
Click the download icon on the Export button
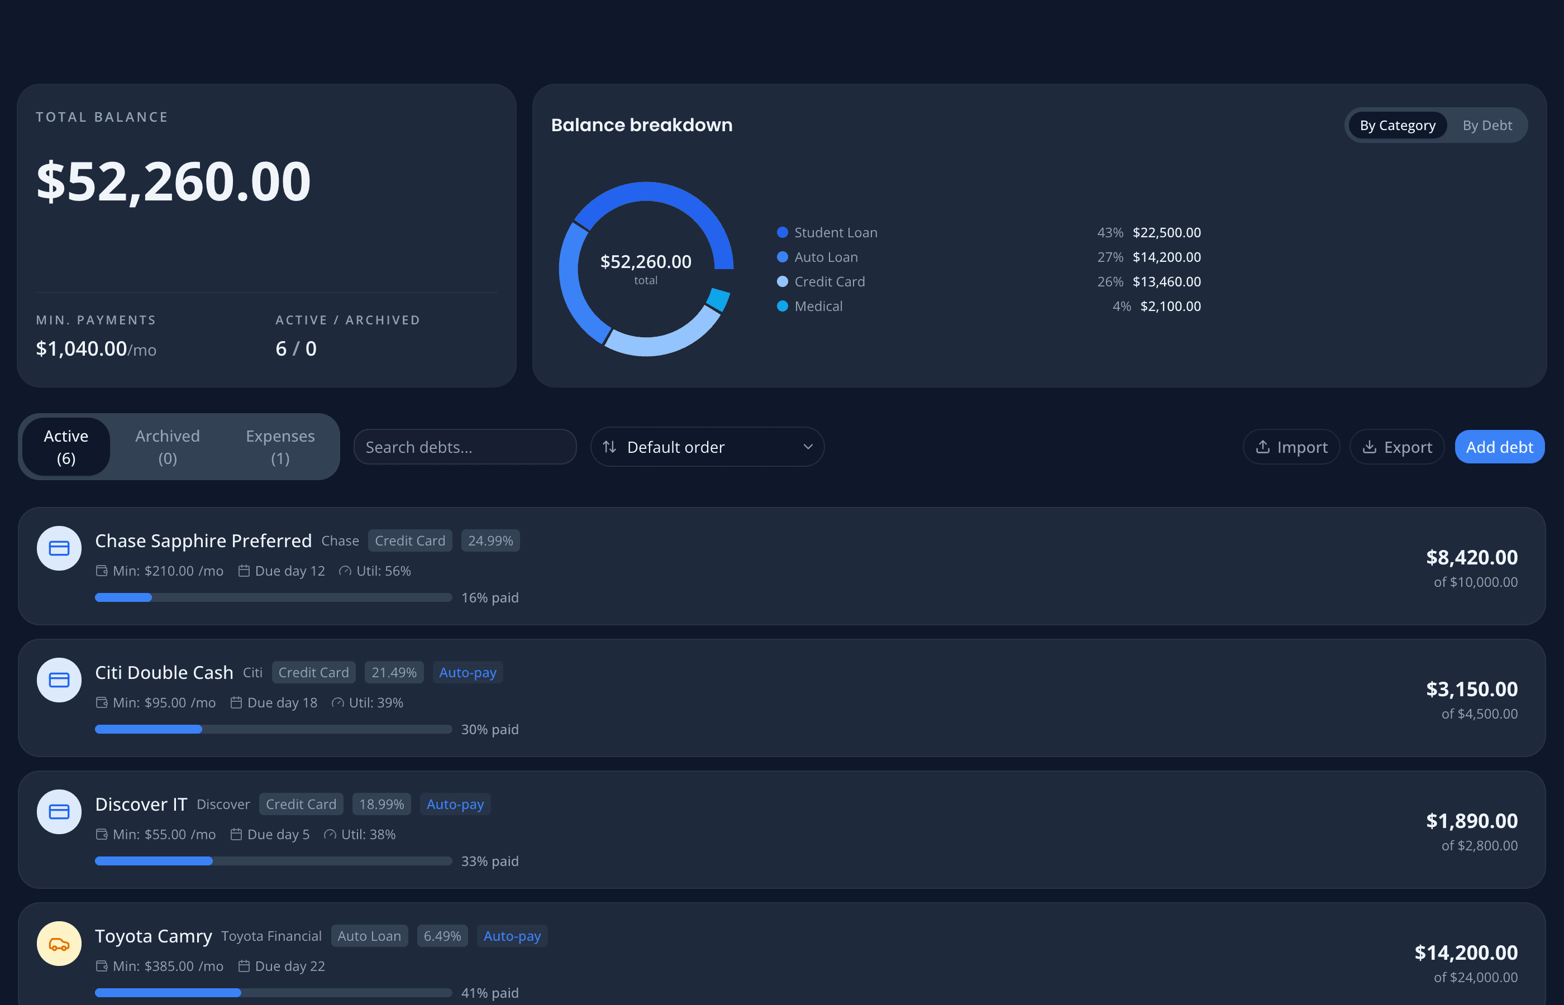click(x=1370, y=446)
